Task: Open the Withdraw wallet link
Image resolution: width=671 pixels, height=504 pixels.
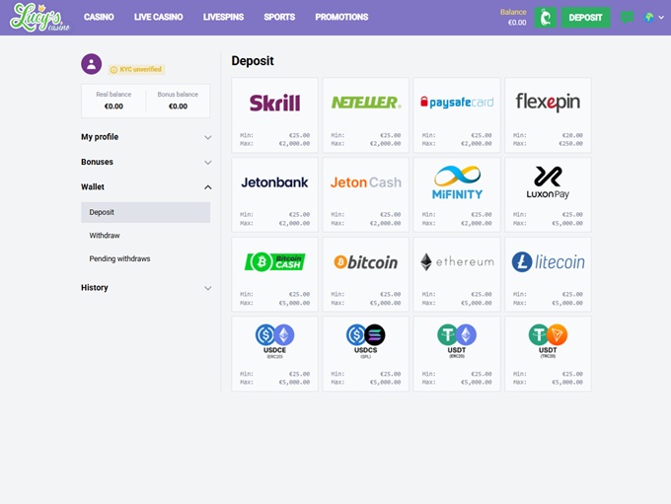Action: pos(105,236)
